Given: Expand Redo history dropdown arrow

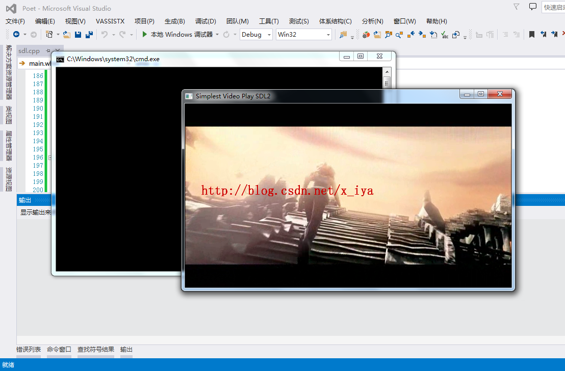Looking at the screenshot, I should click(131, 34).
